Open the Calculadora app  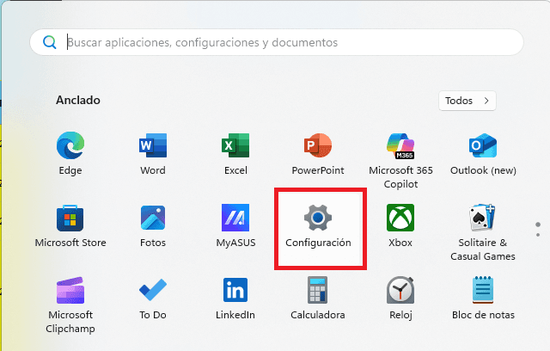tap(318, 298)
